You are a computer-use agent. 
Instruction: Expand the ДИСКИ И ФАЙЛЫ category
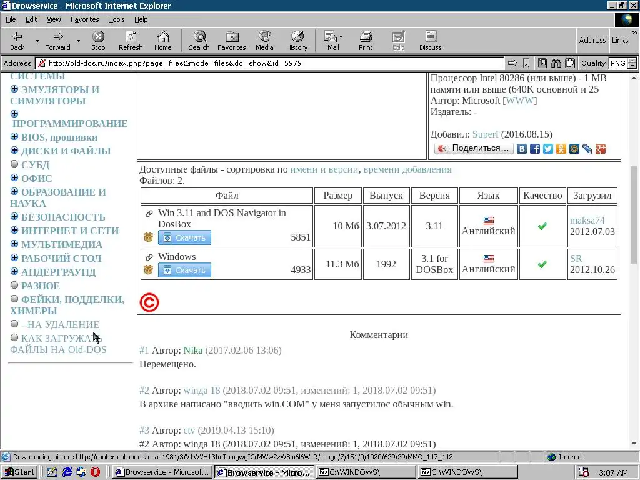(x=14, y=150)
